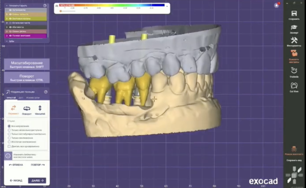Toggle visibility eye of Остальные части layer
Viewport: 306px width, 188px height.
(10, 23)
